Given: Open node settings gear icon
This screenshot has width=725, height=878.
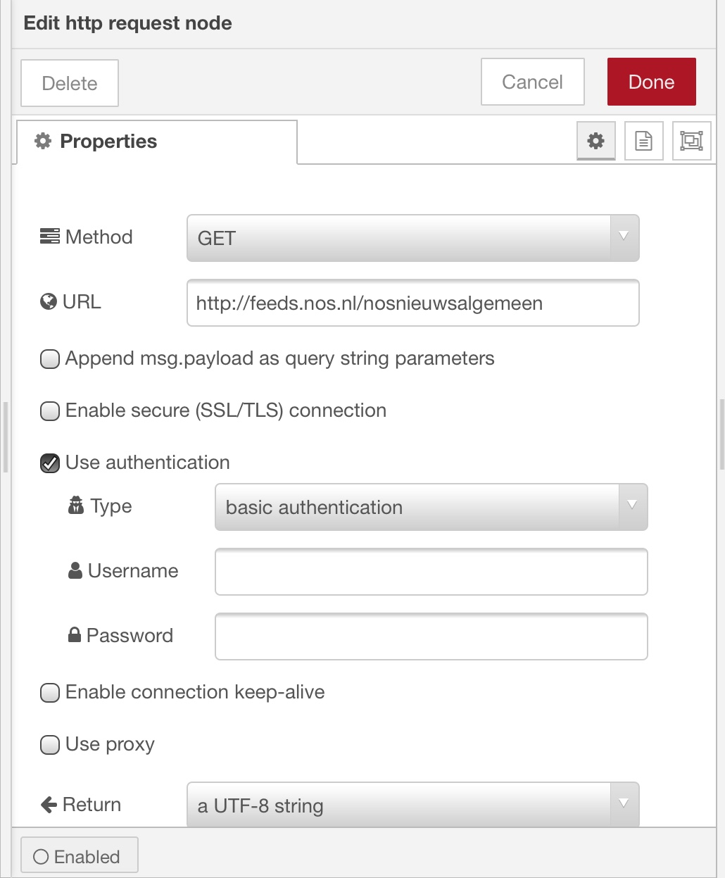Looking at the screenshot, I should click(x=595, y=141).
